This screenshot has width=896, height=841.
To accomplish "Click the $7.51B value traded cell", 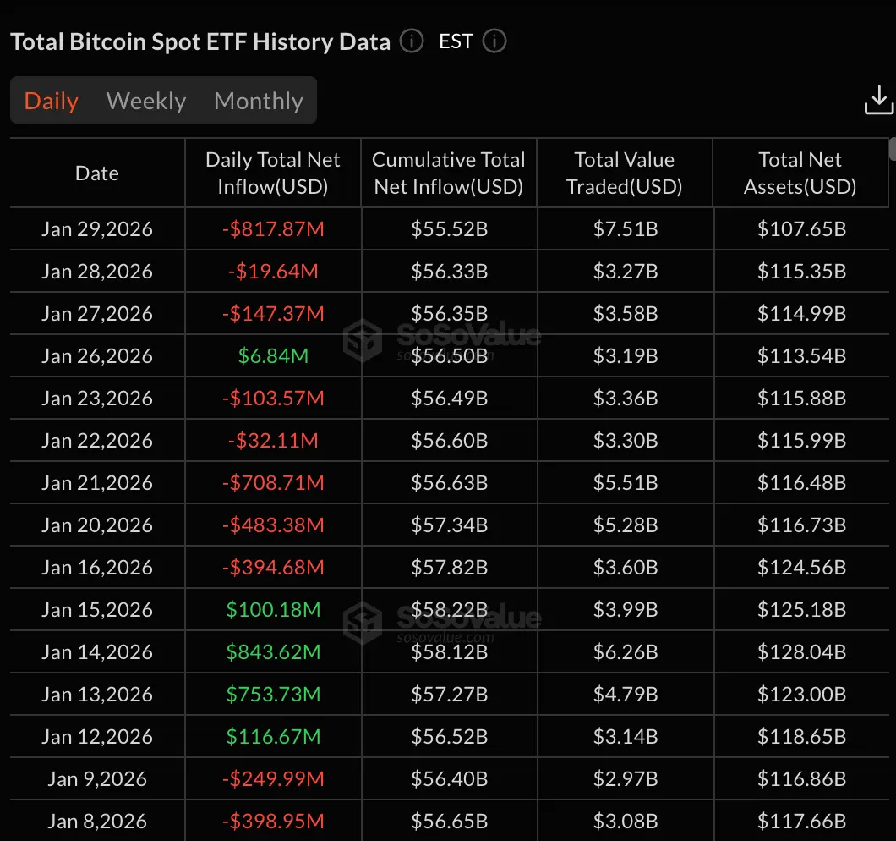I will pyautogui.click(x=625, y=229).
